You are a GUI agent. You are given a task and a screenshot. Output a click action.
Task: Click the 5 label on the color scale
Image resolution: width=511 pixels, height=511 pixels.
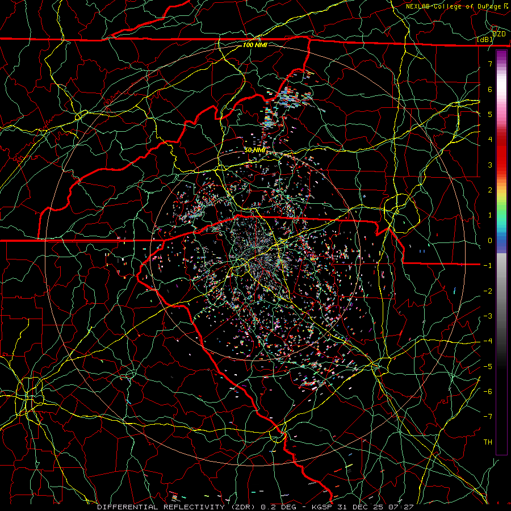pyautogui.click(x=490, y=114)
